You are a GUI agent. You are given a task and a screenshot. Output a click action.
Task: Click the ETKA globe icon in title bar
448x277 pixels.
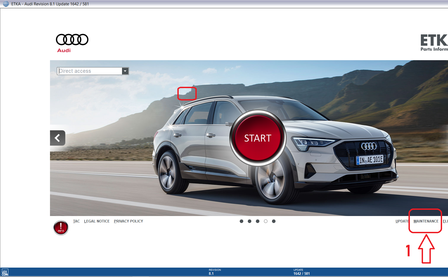point(6,4)
